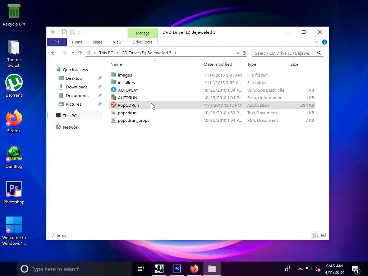
Task: Open the Drive Tools ribbon tab
Action: tap(142, 42)
